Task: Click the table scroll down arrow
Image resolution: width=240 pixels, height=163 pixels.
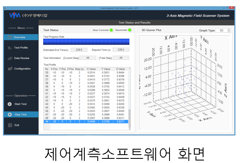Action: pyautogui.click(x=130, y=129)
